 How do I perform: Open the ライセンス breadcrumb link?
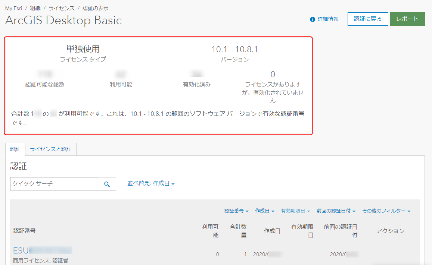[62, 8]
